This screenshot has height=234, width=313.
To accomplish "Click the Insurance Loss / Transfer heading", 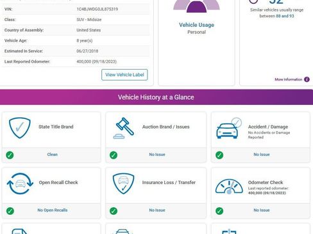I will coord(169,182).
